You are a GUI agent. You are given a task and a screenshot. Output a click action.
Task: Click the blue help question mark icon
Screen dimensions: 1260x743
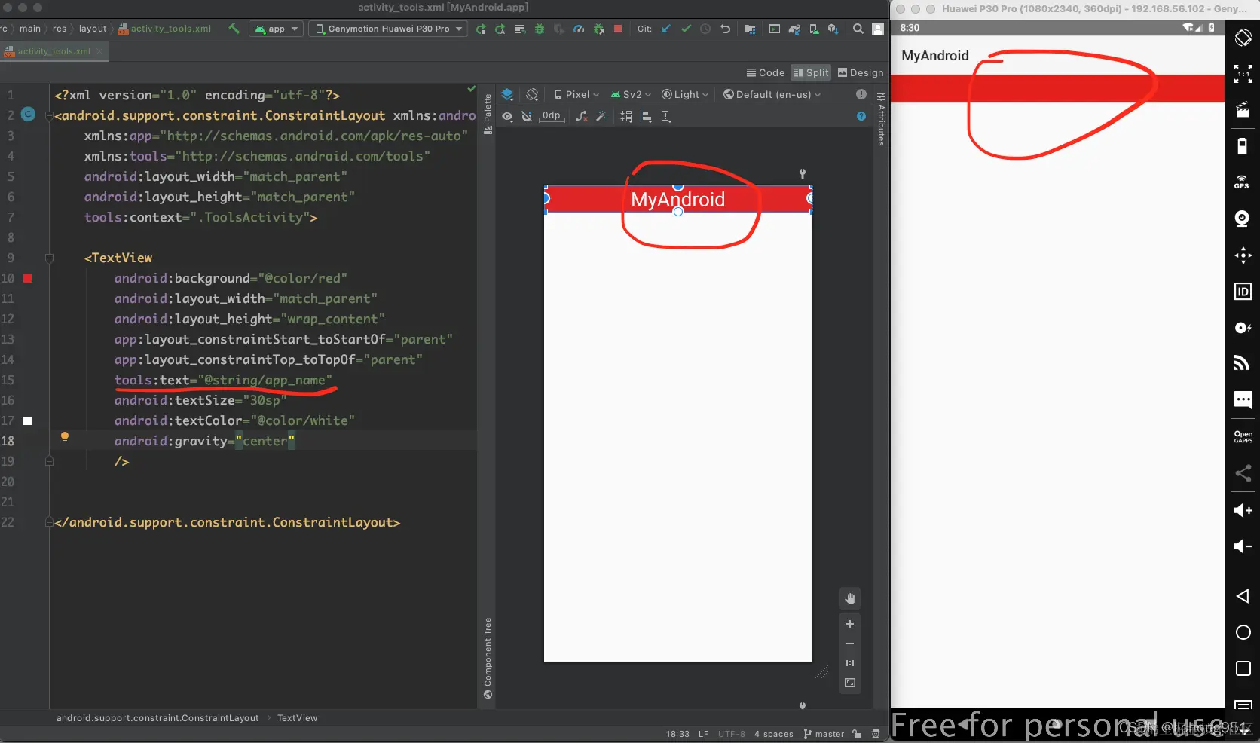(x=861, y=116)
